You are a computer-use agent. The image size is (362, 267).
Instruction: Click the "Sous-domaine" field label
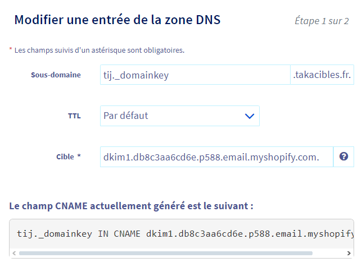[x=56, y=75]
